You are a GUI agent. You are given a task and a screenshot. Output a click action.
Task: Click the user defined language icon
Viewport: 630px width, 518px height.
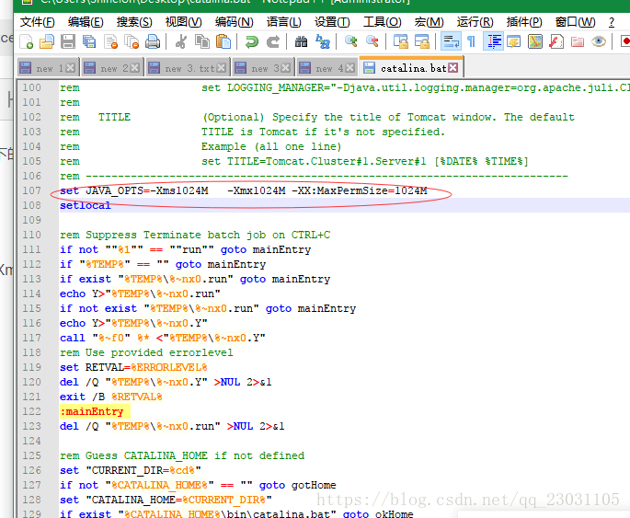pos(514,41)
